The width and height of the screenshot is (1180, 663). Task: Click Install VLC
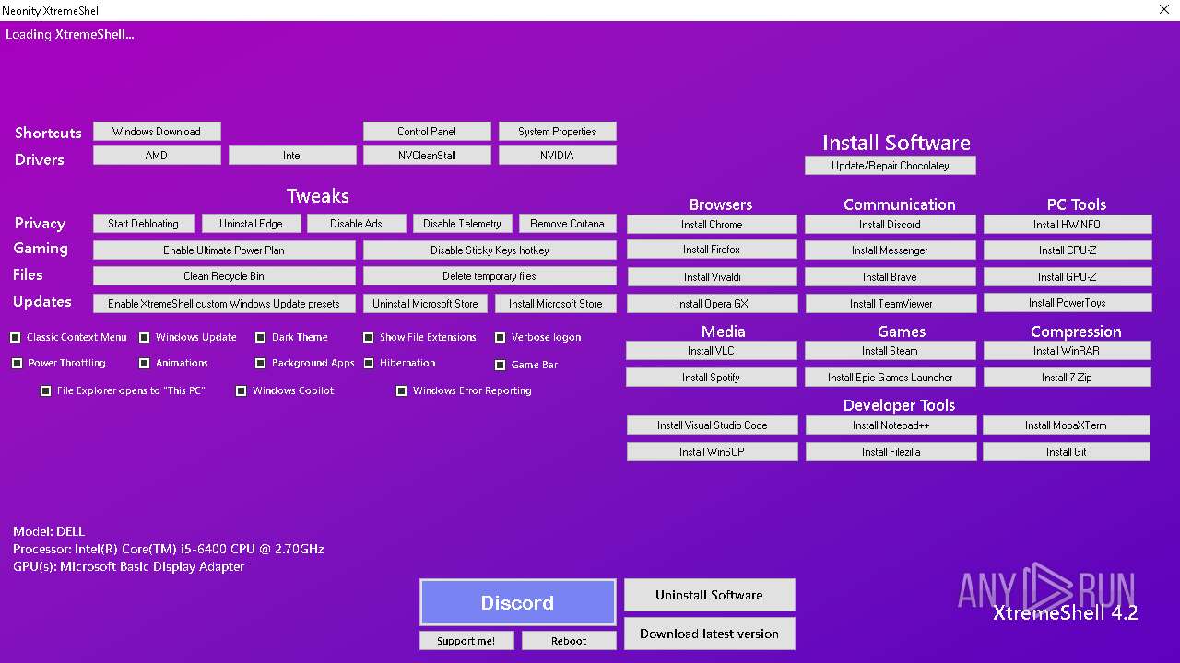coord(711,351)
